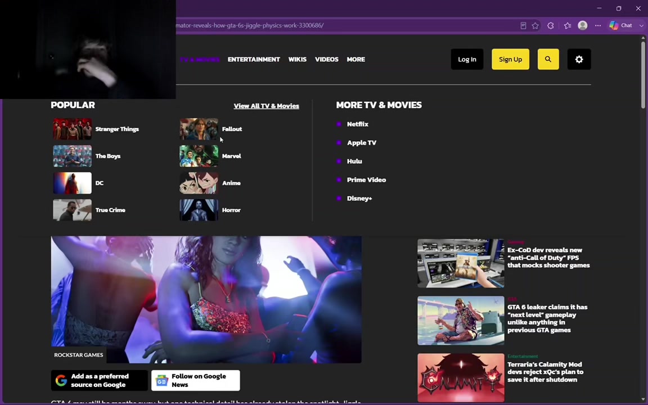Open the Copilot Chat button

pyautogui.click(x=621, y=26)
